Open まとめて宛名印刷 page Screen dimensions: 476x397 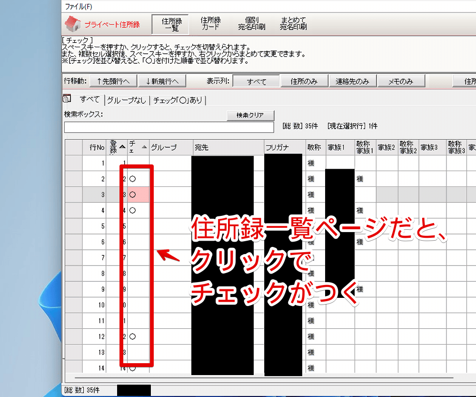[x=293, y=24]
